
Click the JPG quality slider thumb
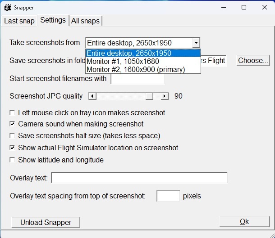150,96
